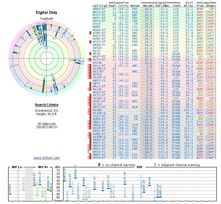This screenshot has height=204, width=221.
Task: Select WSOC-DT callsign in the table
Action: click(x=99, y=131)
